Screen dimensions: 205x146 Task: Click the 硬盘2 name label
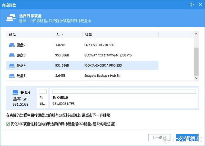point(21,45)
